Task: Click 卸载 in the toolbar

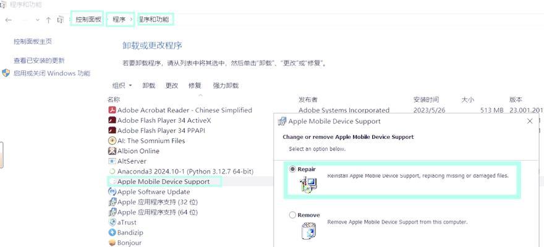Action: 149,86
